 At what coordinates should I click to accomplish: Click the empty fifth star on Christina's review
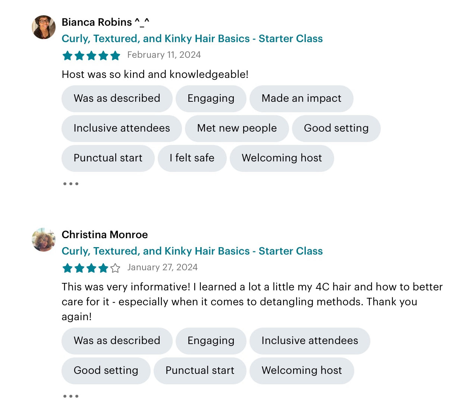click(115, 268)
